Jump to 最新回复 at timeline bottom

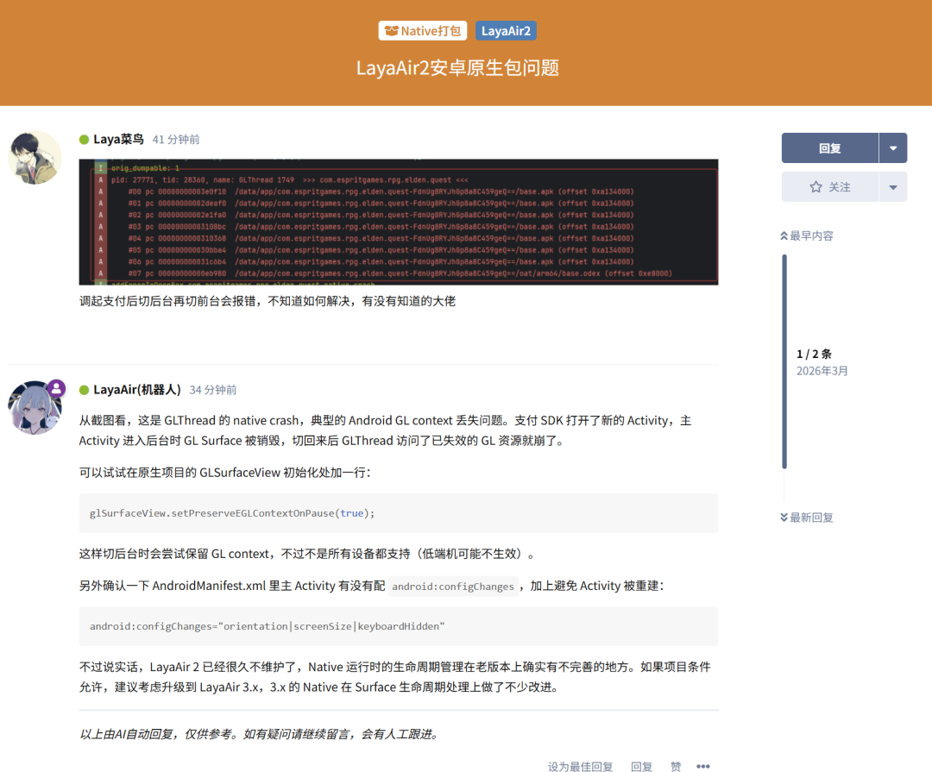coord(807,518)
